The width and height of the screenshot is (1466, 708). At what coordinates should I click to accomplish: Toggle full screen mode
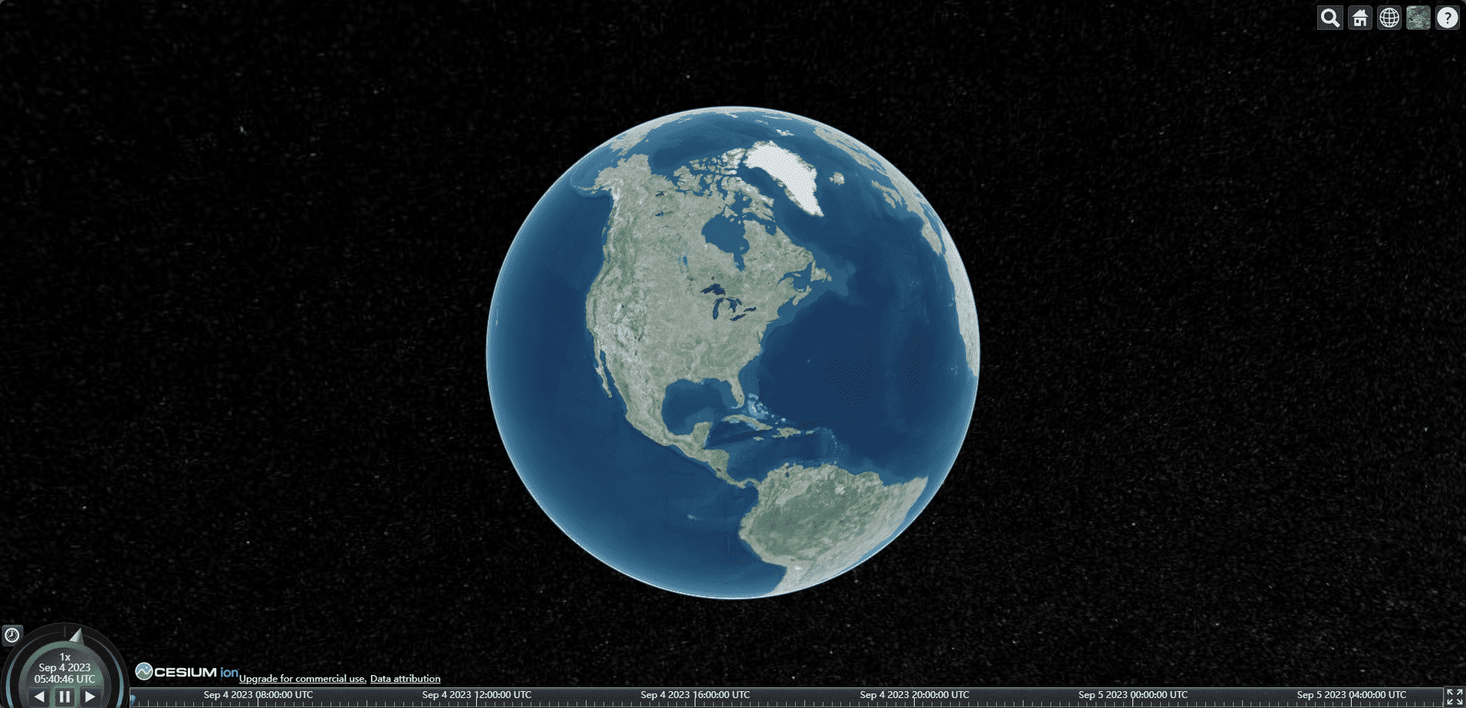(1454, 697)
